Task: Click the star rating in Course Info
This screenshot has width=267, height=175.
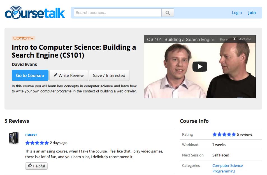Action: (224, 134)
